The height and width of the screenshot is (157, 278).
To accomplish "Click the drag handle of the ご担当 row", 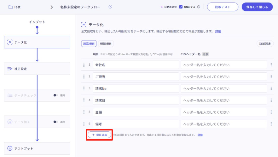I will 84,76.
